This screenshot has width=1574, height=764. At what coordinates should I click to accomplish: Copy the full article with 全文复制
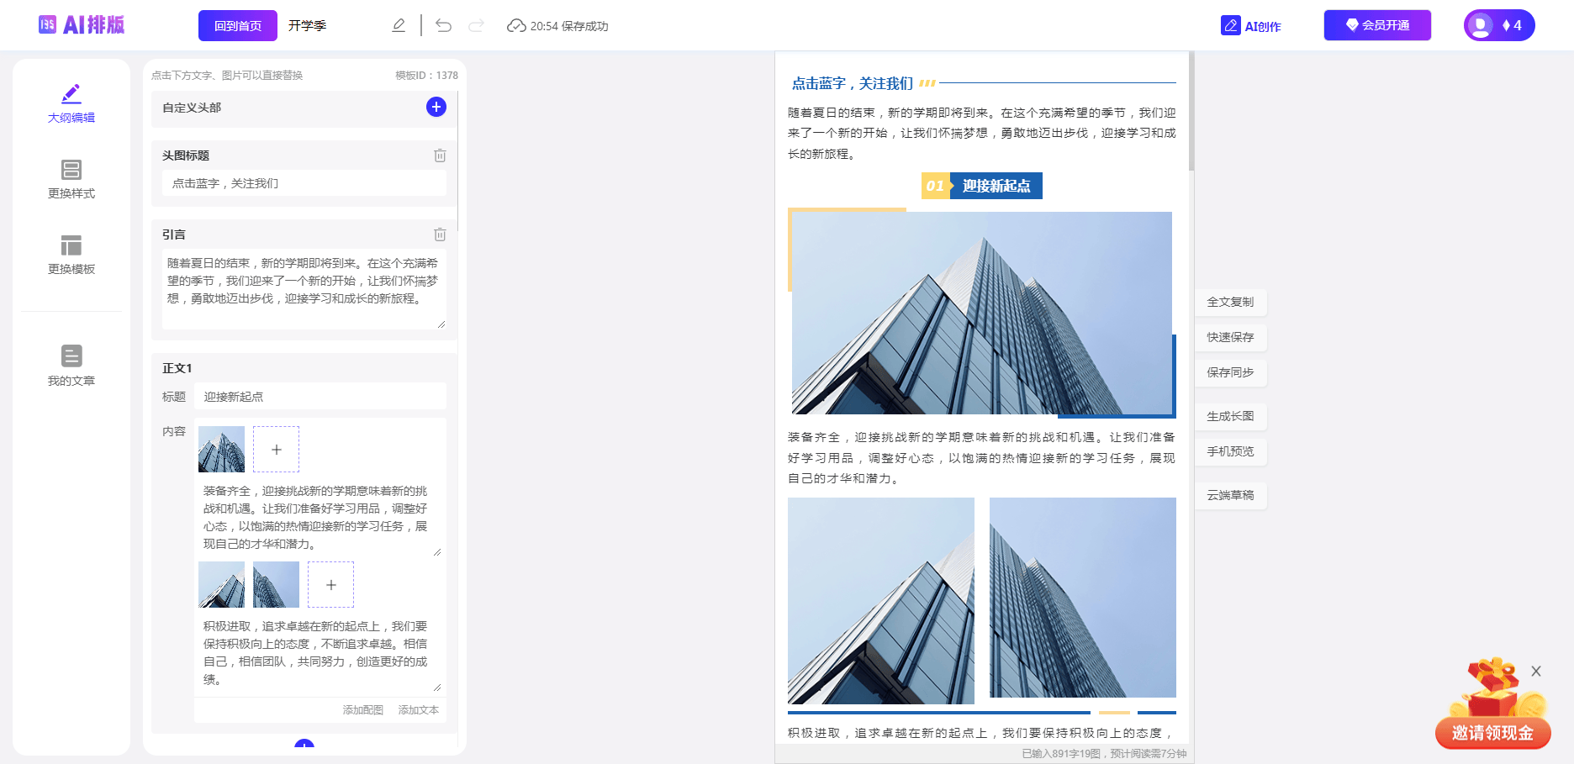pos(1230,302)
